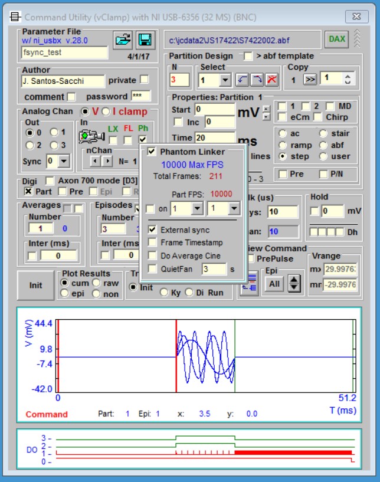This screenshot has width=380, height=482.
Task: Open the partition Select dropdown
Action: click(225, 80)
